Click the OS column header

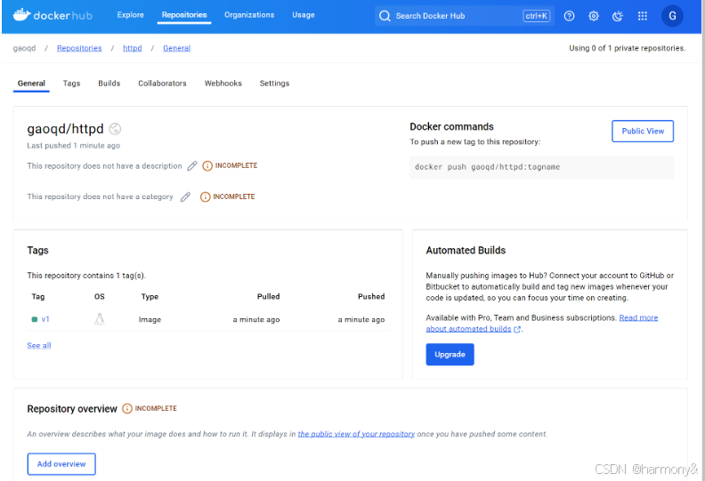pyautogui.click(x=100, y=296)
